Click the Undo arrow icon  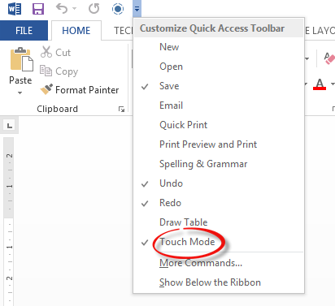62,9
